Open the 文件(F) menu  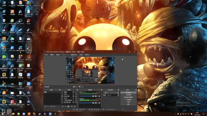tap(46, 55)
